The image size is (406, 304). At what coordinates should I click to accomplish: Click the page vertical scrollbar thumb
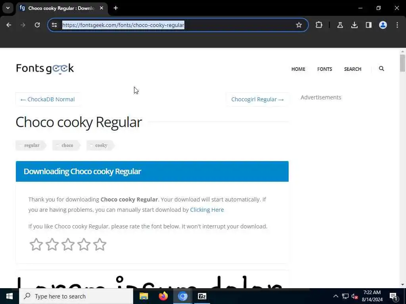pos(402,63)
